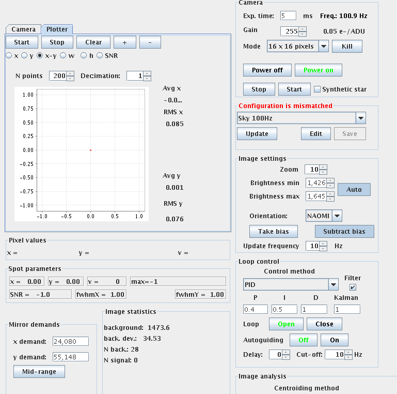Open the camera Mode dropdown

point(323,47)
